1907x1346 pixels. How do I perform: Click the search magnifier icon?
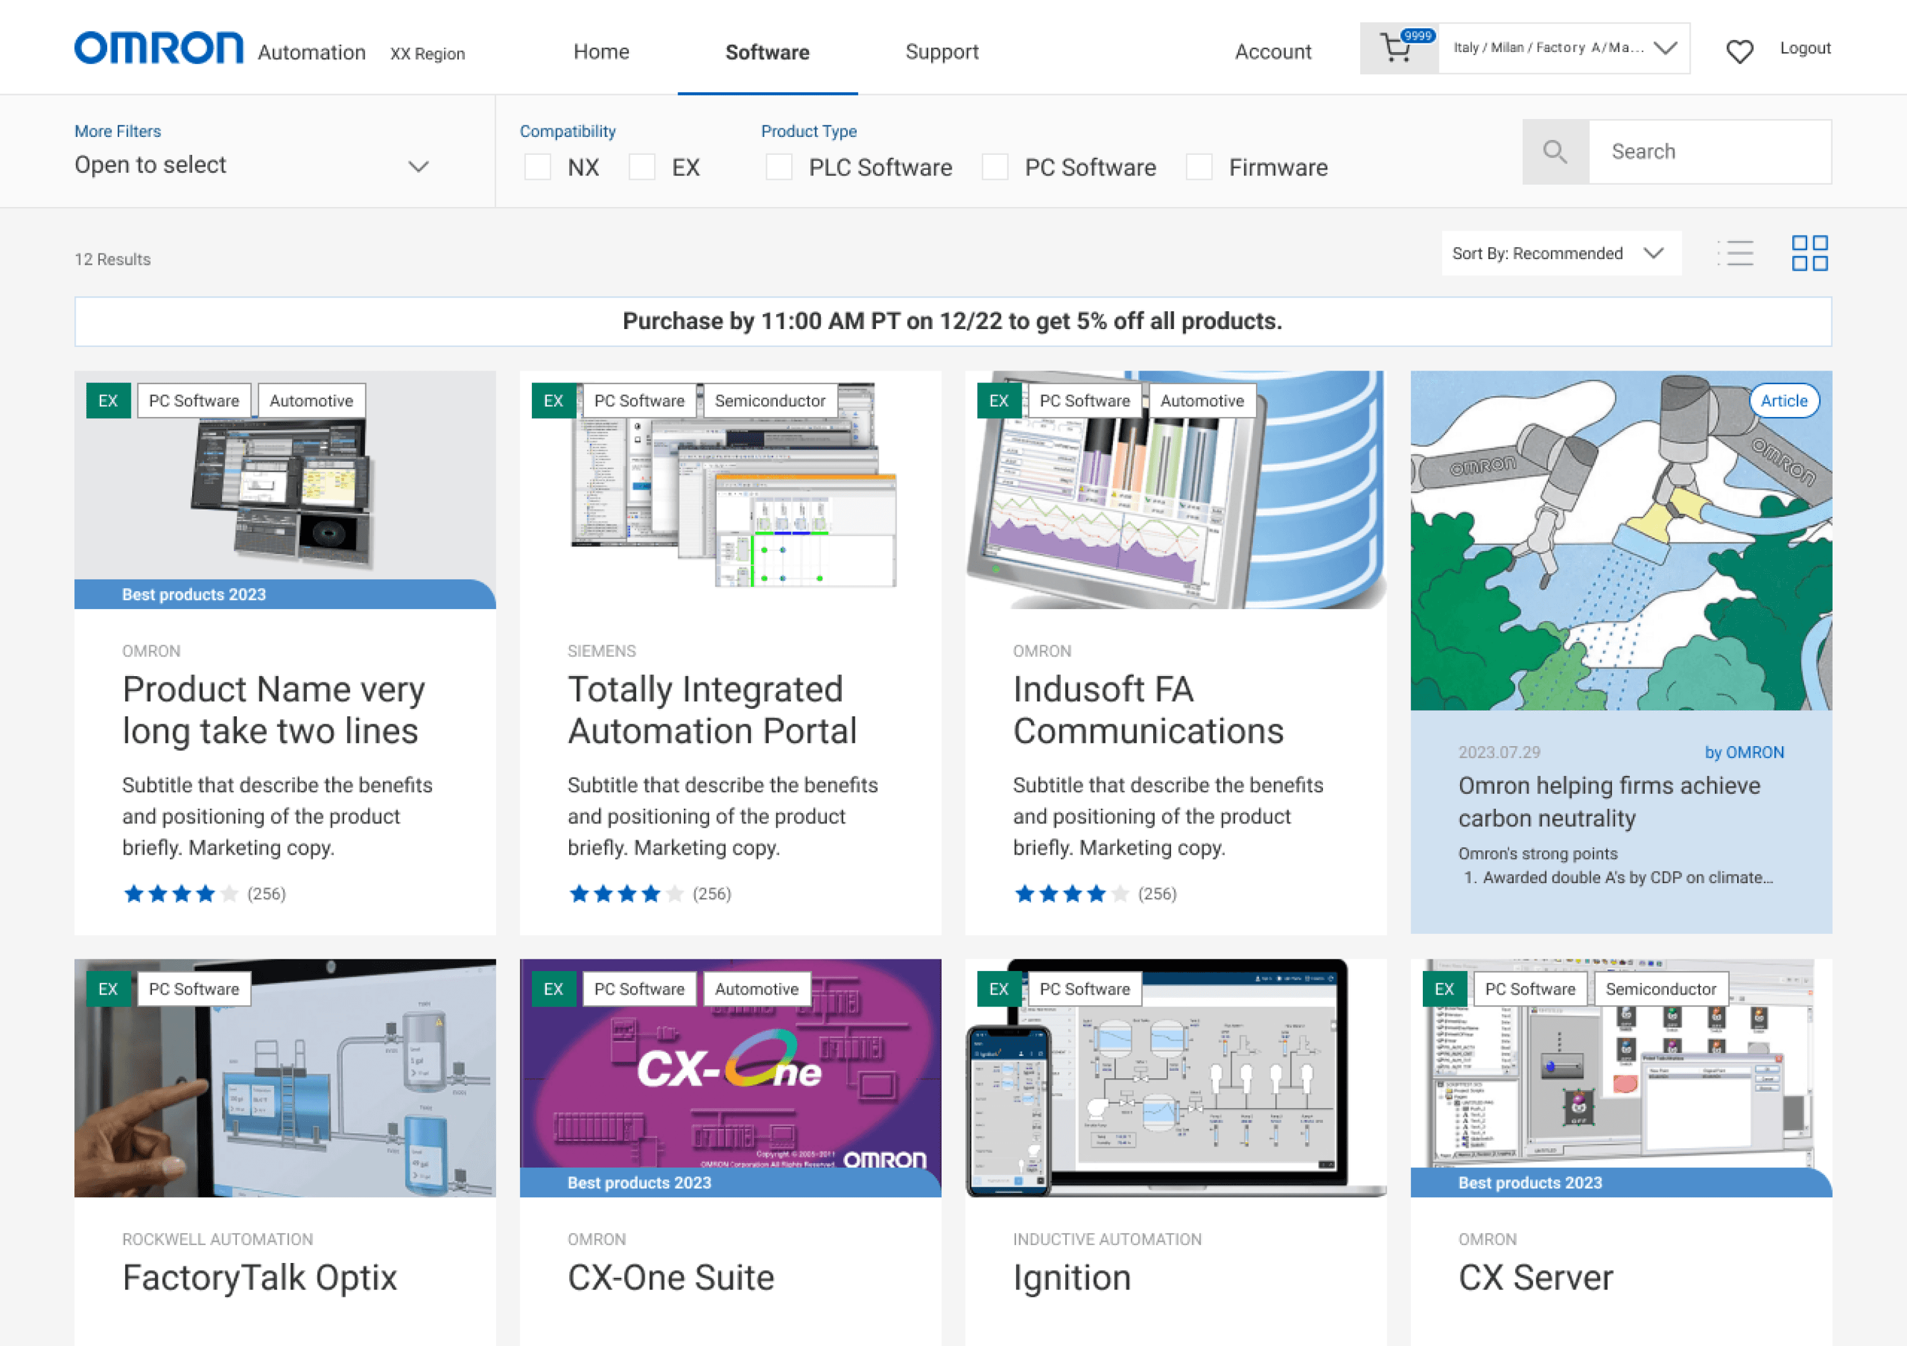(1555, 152)
